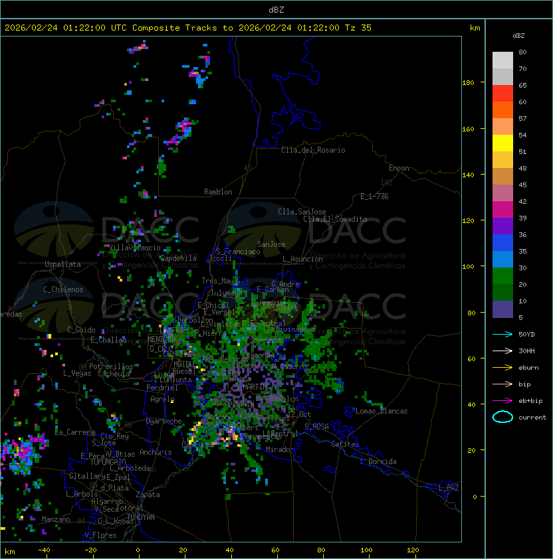Pick the magenta 39-42 dBZ swatch
Screen dimensions: 553x559
coord(502,210)
